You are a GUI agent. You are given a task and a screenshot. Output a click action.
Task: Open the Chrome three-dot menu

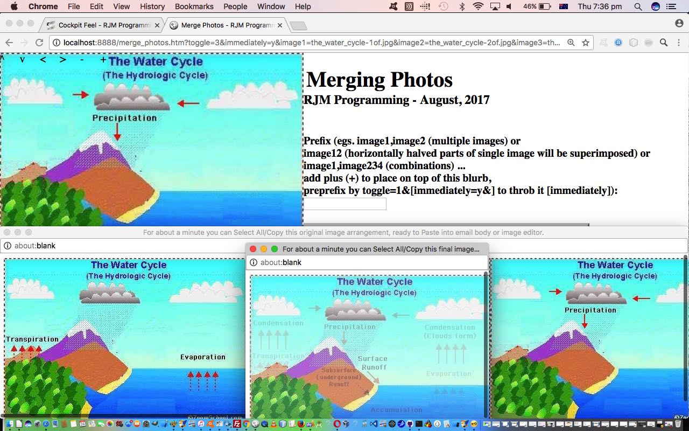click(x=679, y=43)
